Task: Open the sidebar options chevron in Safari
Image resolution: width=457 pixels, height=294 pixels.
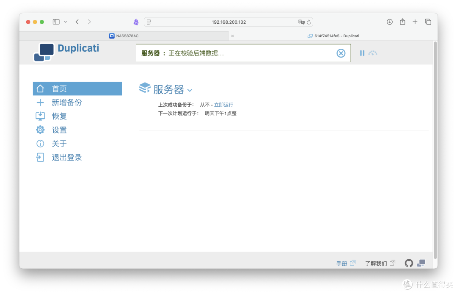Action: pos(66,22)
